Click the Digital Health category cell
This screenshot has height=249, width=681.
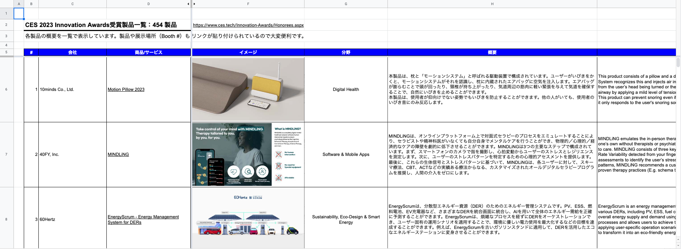point(346,89)
